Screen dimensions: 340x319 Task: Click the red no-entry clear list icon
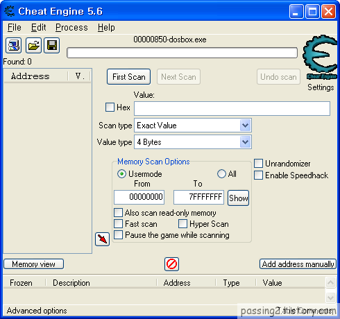click(171, 264)
